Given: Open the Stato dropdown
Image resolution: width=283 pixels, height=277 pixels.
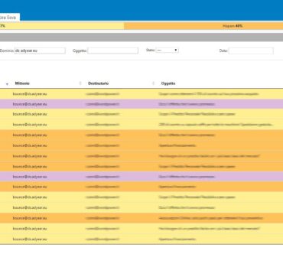Looking at the screenshot, I should 167,51.
